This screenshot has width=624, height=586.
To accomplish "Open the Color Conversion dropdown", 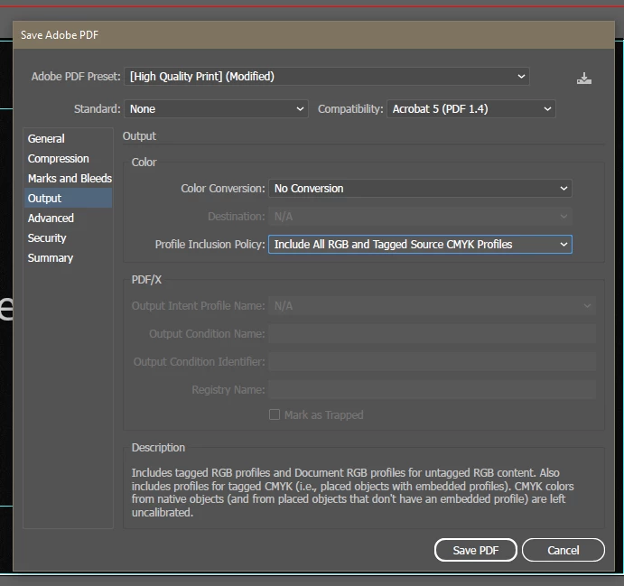I will point(420,189).
